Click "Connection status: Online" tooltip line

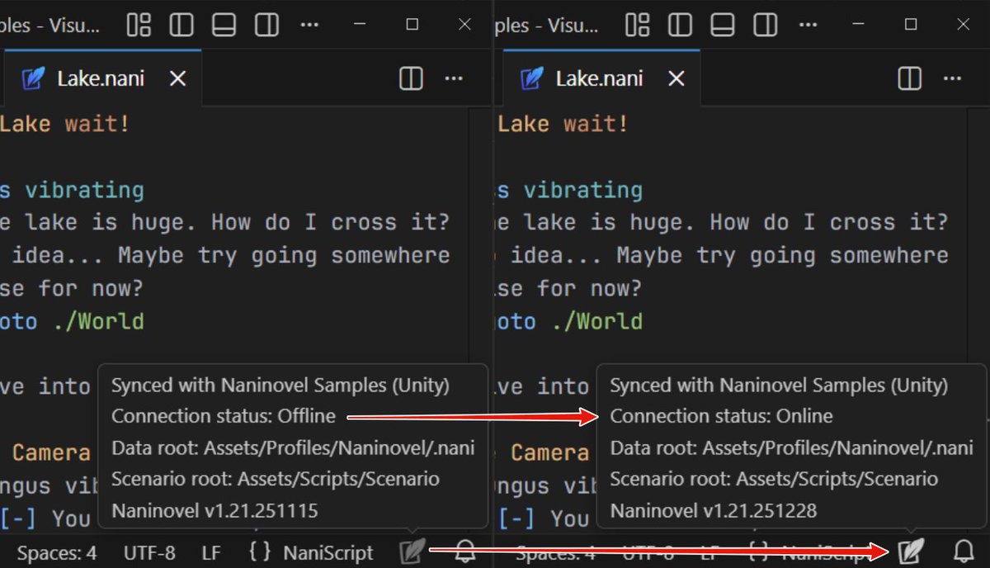(721, 416)
